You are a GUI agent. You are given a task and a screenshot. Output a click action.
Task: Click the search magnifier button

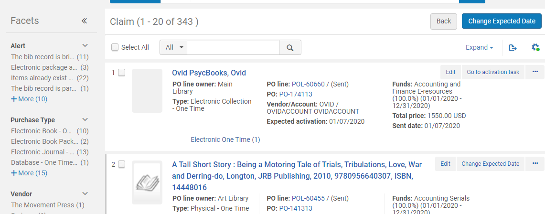click(x=290, y=47)
